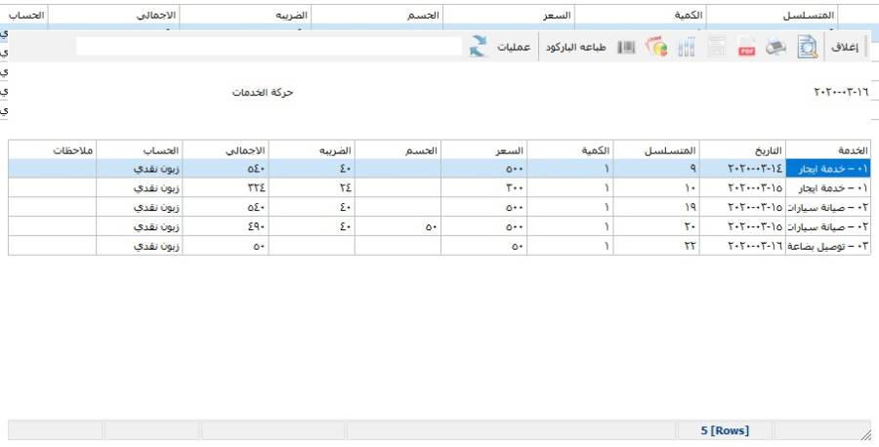This screenshot has height=447, width=879.
Task: Select serial number cell ٢٢
Action: pyautogui.click(x=656, y=246)
